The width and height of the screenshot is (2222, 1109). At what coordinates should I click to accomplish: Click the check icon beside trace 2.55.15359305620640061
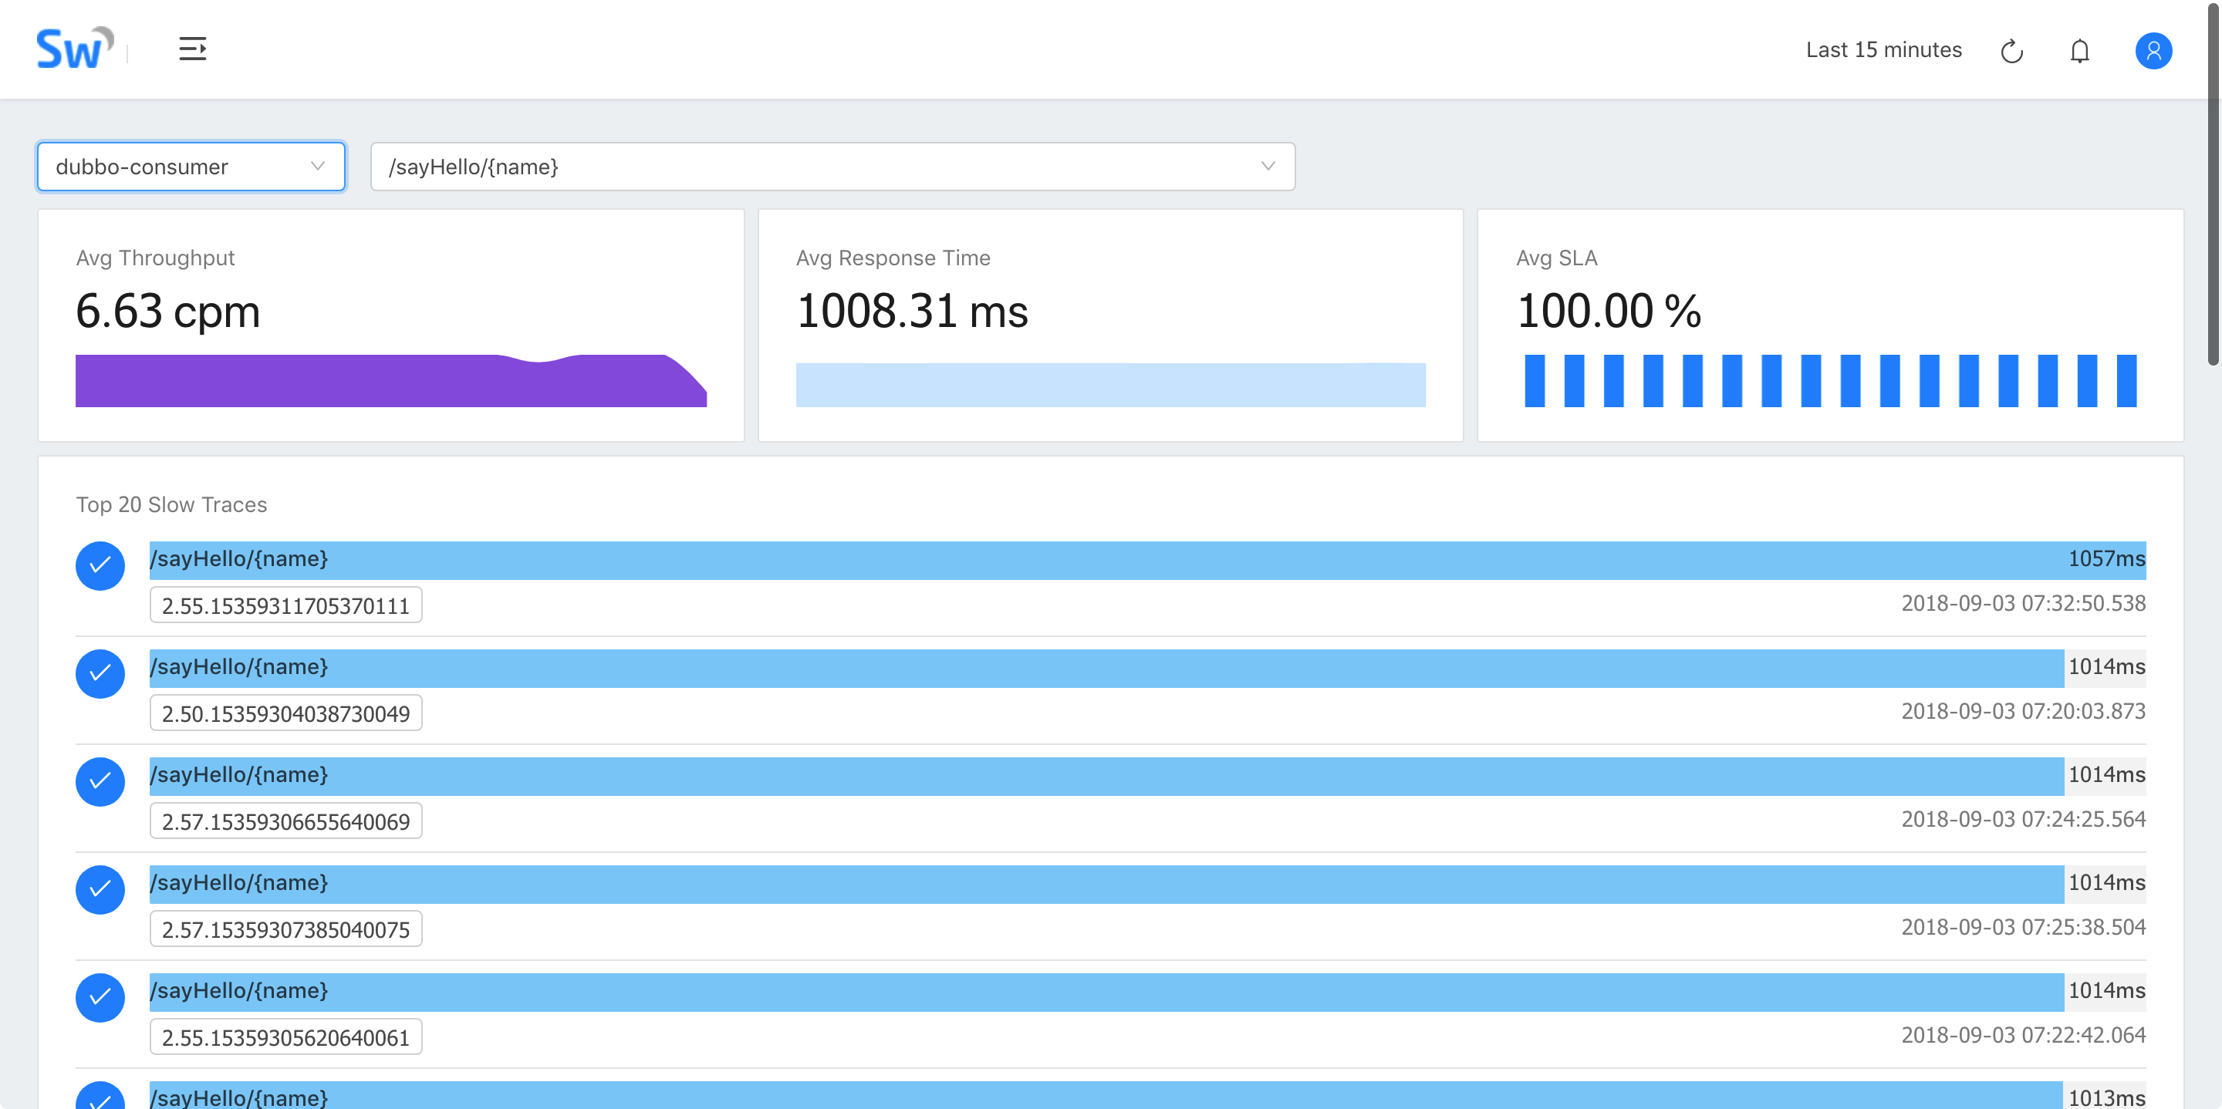tap(100, 997)
